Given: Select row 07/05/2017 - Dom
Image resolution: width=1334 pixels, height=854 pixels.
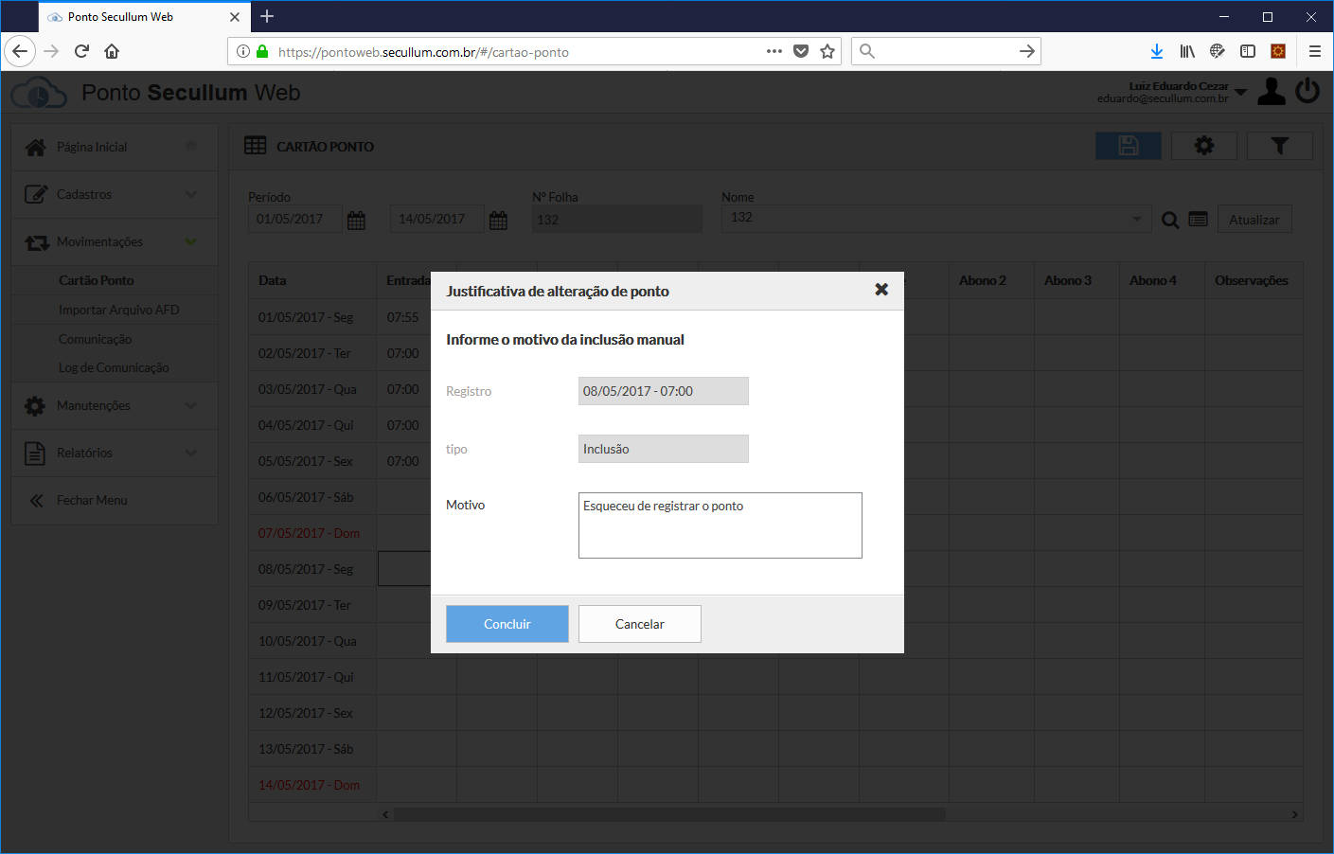Looking at the screenshot, I should point(309,533).
